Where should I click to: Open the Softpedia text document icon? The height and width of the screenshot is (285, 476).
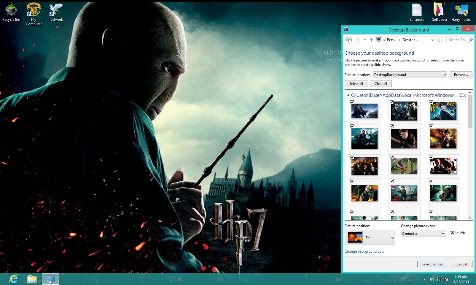417,12
